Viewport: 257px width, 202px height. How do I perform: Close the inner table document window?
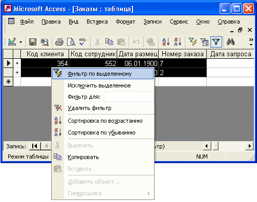click(x=250, y=30)
